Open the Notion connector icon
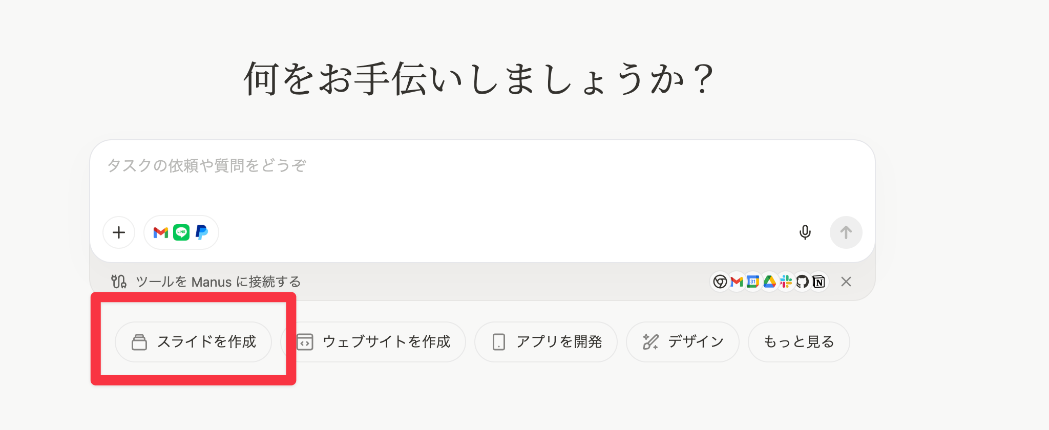Screen dimensions: 1049x430 tap(819, 282)
